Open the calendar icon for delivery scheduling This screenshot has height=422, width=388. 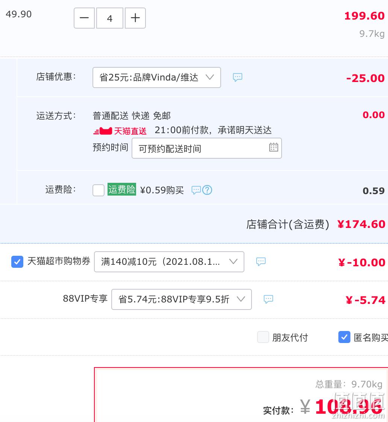pos(274,147)
